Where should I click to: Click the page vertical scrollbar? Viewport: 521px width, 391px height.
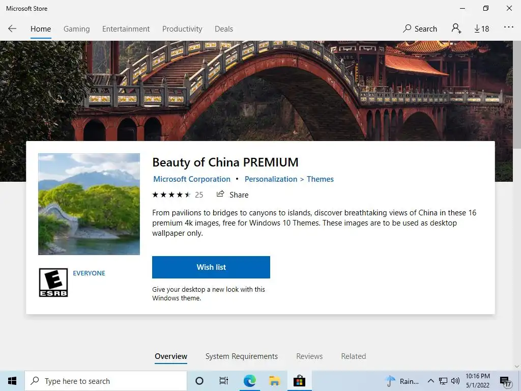pos(517,95)
